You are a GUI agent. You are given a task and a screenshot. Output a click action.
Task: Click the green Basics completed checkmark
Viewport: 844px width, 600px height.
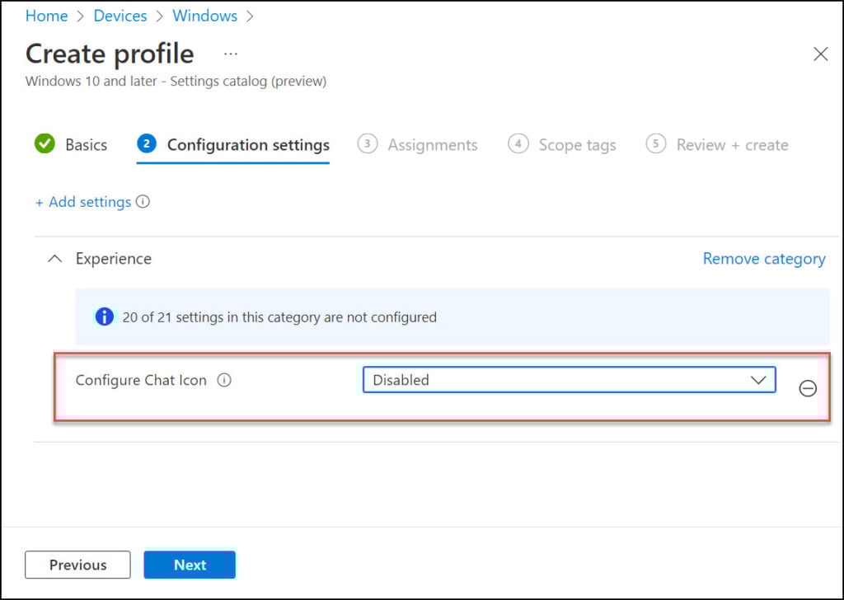45,143
